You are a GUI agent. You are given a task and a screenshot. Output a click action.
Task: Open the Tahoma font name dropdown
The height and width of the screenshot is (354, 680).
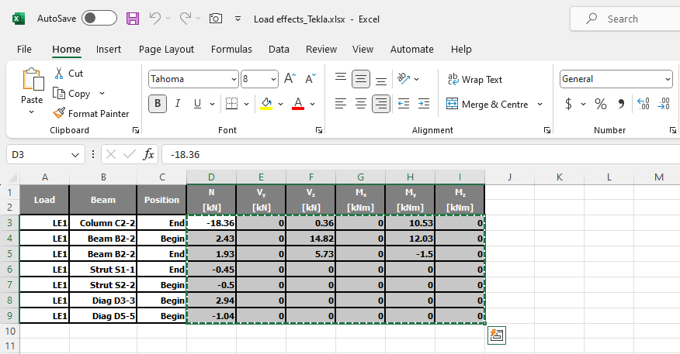234,79
